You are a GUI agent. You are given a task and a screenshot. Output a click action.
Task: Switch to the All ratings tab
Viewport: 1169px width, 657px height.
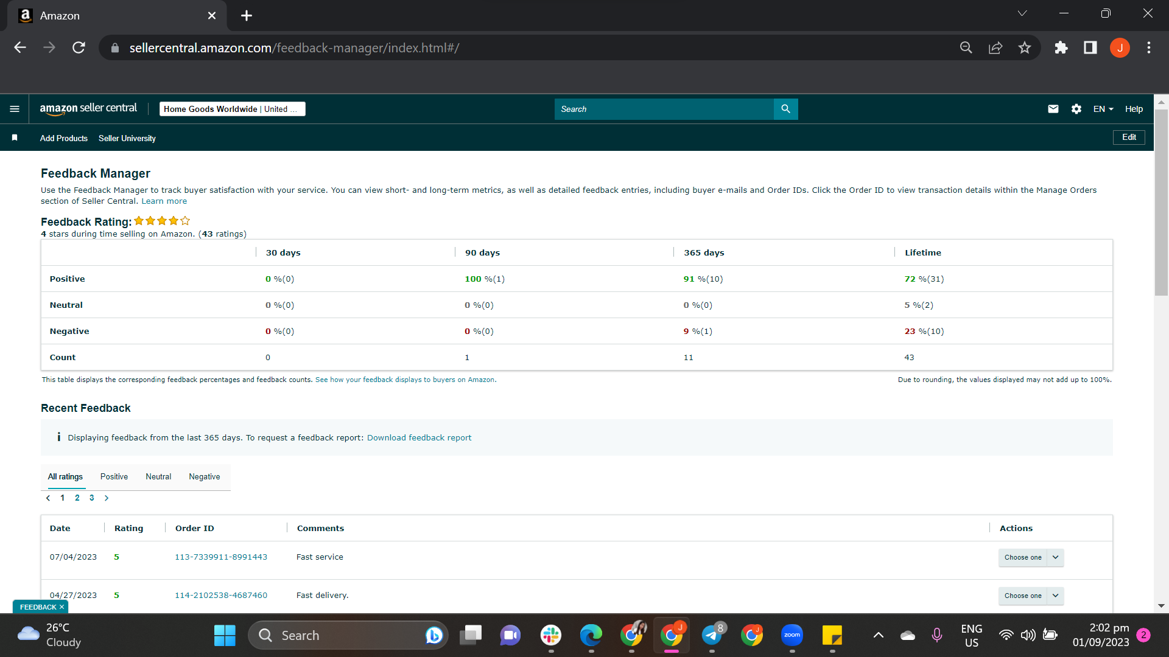pyautogui.click(x=65, y=477)
